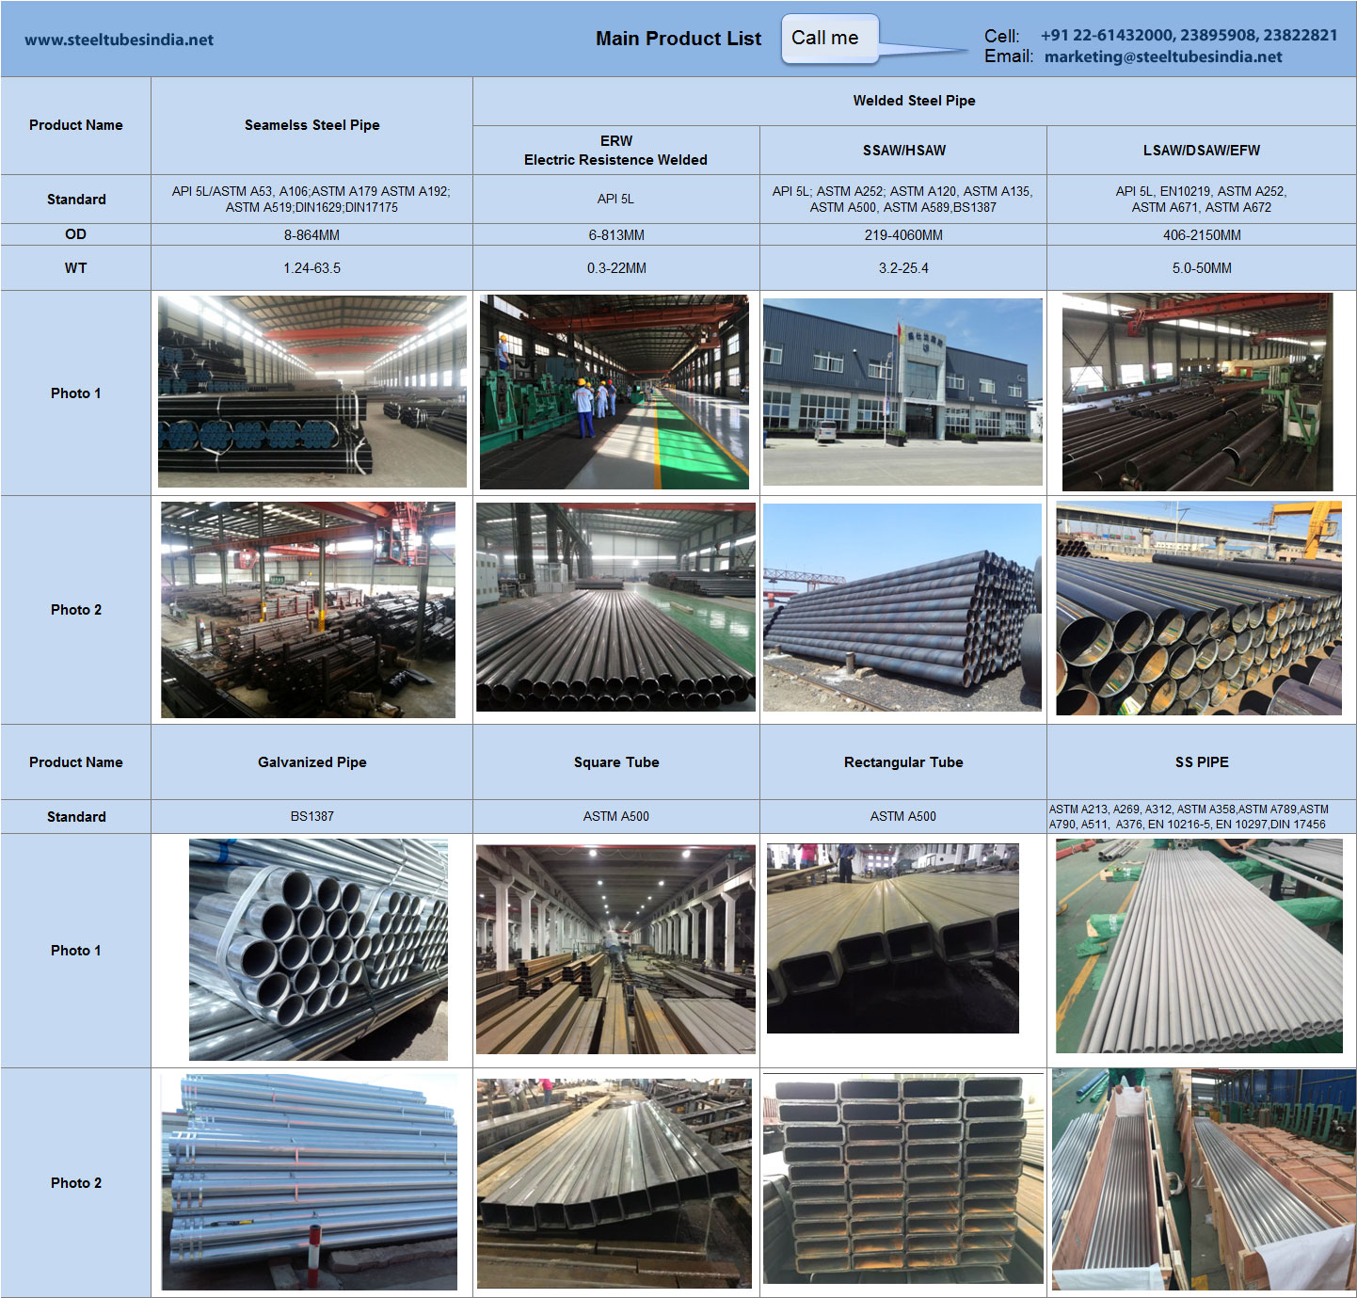Click ASTM A500 under Rectangular Tube

[x=903, y=817]
